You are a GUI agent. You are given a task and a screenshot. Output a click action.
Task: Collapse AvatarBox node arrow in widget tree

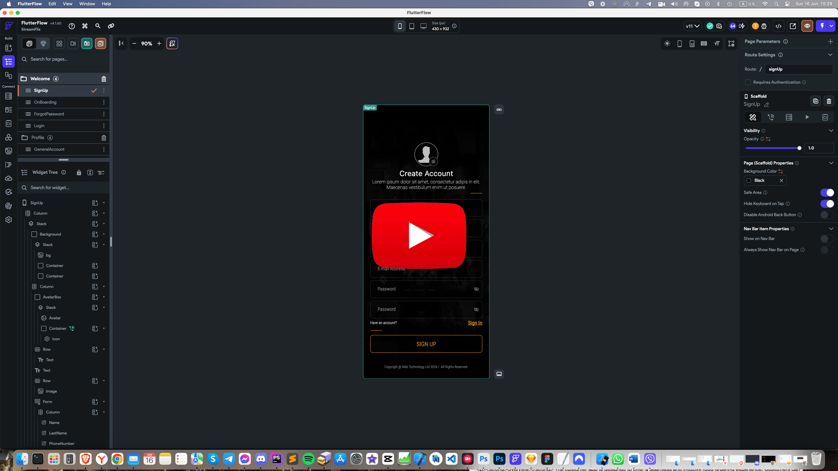104,297
